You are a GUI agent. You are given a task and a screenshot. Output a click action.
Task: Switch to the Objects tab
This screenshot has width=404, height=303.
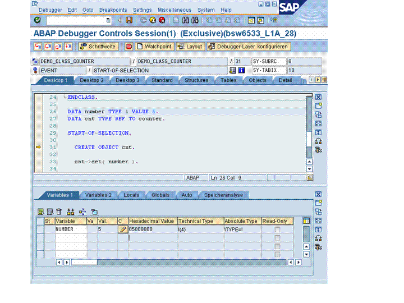[x=258, y=80]
